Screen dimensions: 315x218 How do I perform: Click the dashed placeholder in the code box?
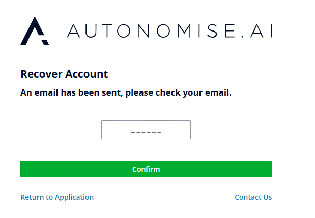coord(146,132)
